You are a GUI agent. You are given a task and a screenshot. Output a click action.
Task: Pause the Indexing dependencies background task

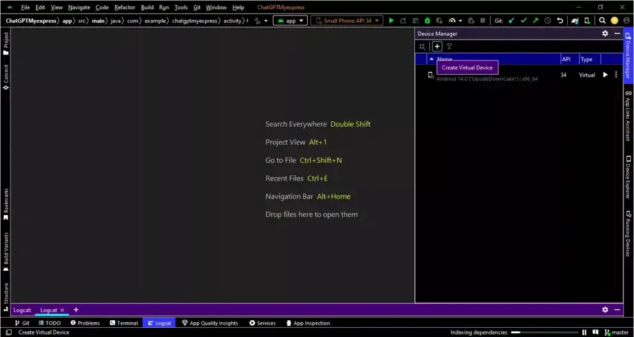pos(584,333)
